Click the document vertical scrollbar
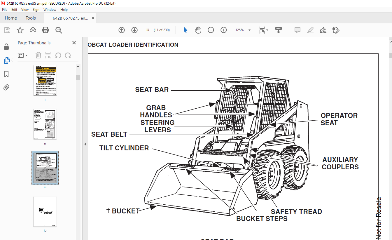Screen dimensions: 392x240 (391, 55)
